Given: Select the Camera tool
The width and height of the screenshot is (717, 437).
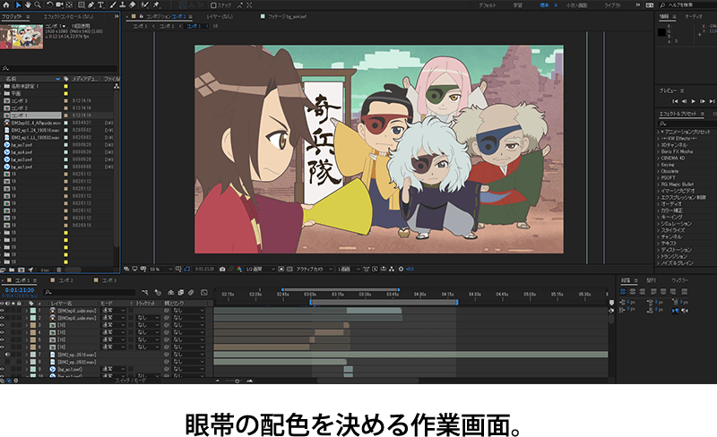Looking at the screenshot, I should 59,4.
